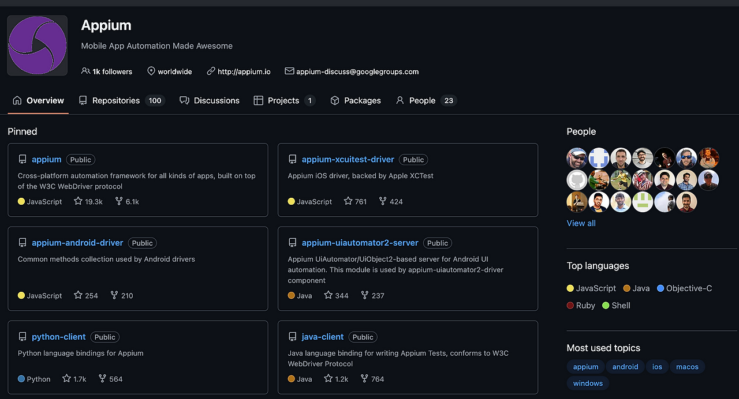Viewport: 739px width, 399px height.
Task: Open the Projects tab
Action: point(285,100)
